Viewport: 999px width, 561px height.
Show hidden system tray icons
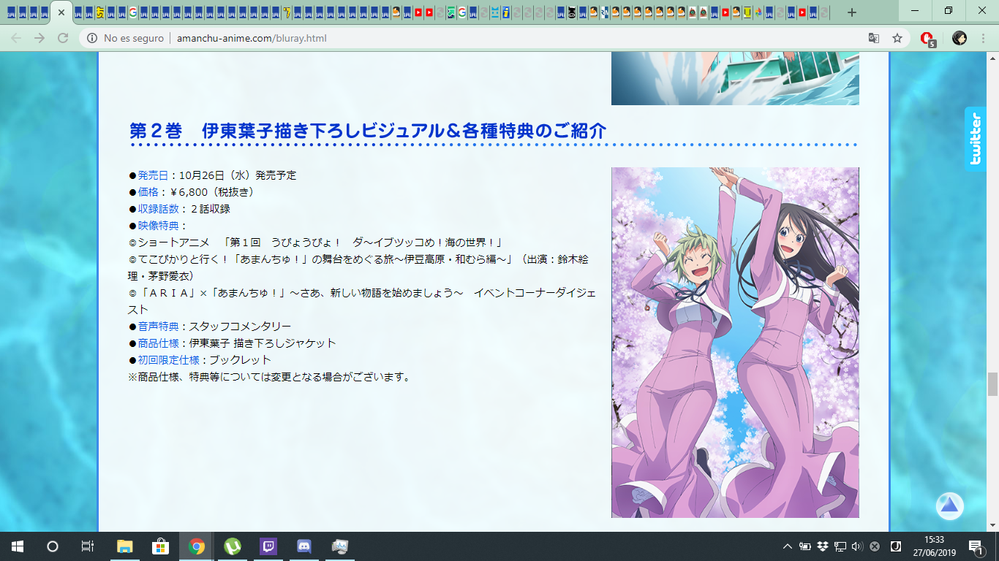(x=788, y=546)
